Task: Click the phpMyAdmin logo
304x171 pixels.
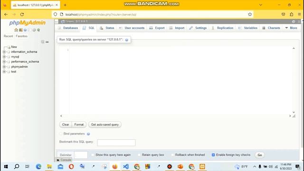Action: pos(28,23)
